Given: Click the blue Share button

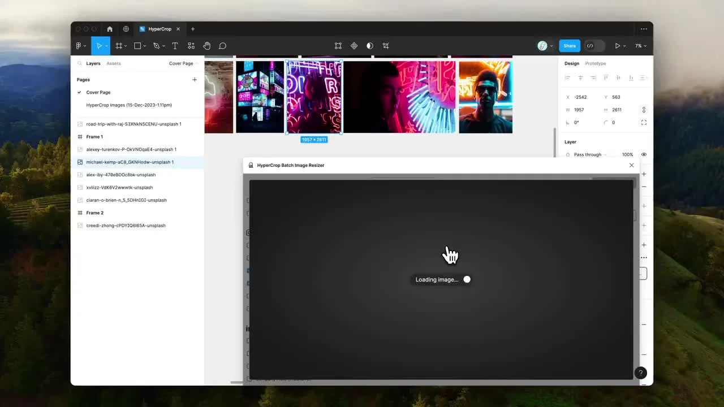Looking at the screenshot, I should point(570,46).
